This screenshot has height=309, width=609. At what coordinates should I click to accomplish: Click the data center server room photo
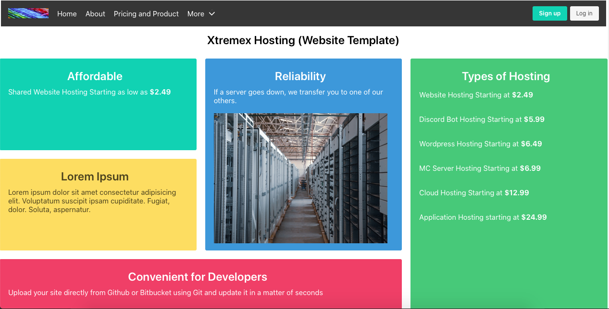[300, 178]
